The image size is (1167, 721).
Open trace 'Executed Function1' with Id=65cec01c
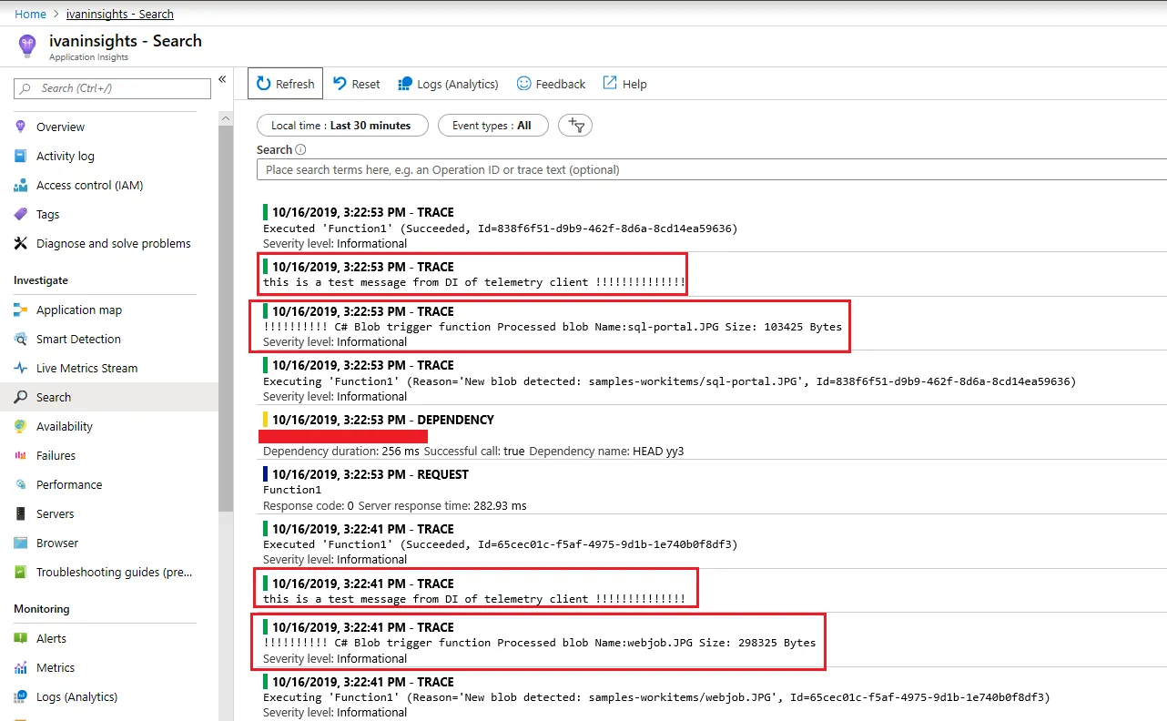click(x=711, y=543)
